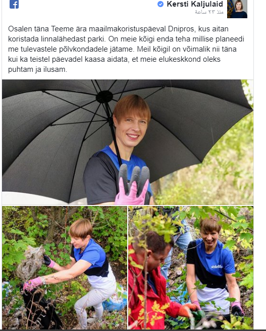The height and width of the screenshot is (331, 266).
Task: Click the logo on the blue shirt
Action: click(217, 266)
